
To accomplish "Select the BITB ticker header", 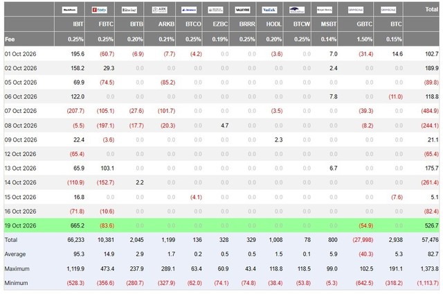I will pyautogui.click(x=136, y=24).
